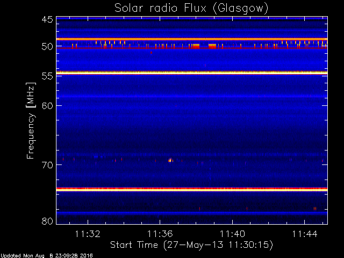Click the 60 frequency tick label
The height and width of the screenshot is (258, 344).
click(x=47, y=106)
